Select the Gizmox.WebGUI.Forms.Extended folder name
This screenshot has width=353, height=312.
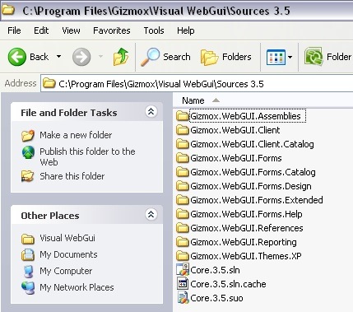(257, 200)
